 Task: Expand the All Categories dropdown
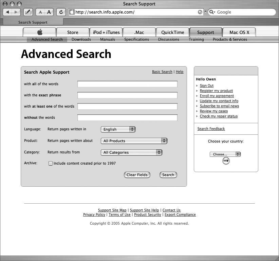point(131,152)
